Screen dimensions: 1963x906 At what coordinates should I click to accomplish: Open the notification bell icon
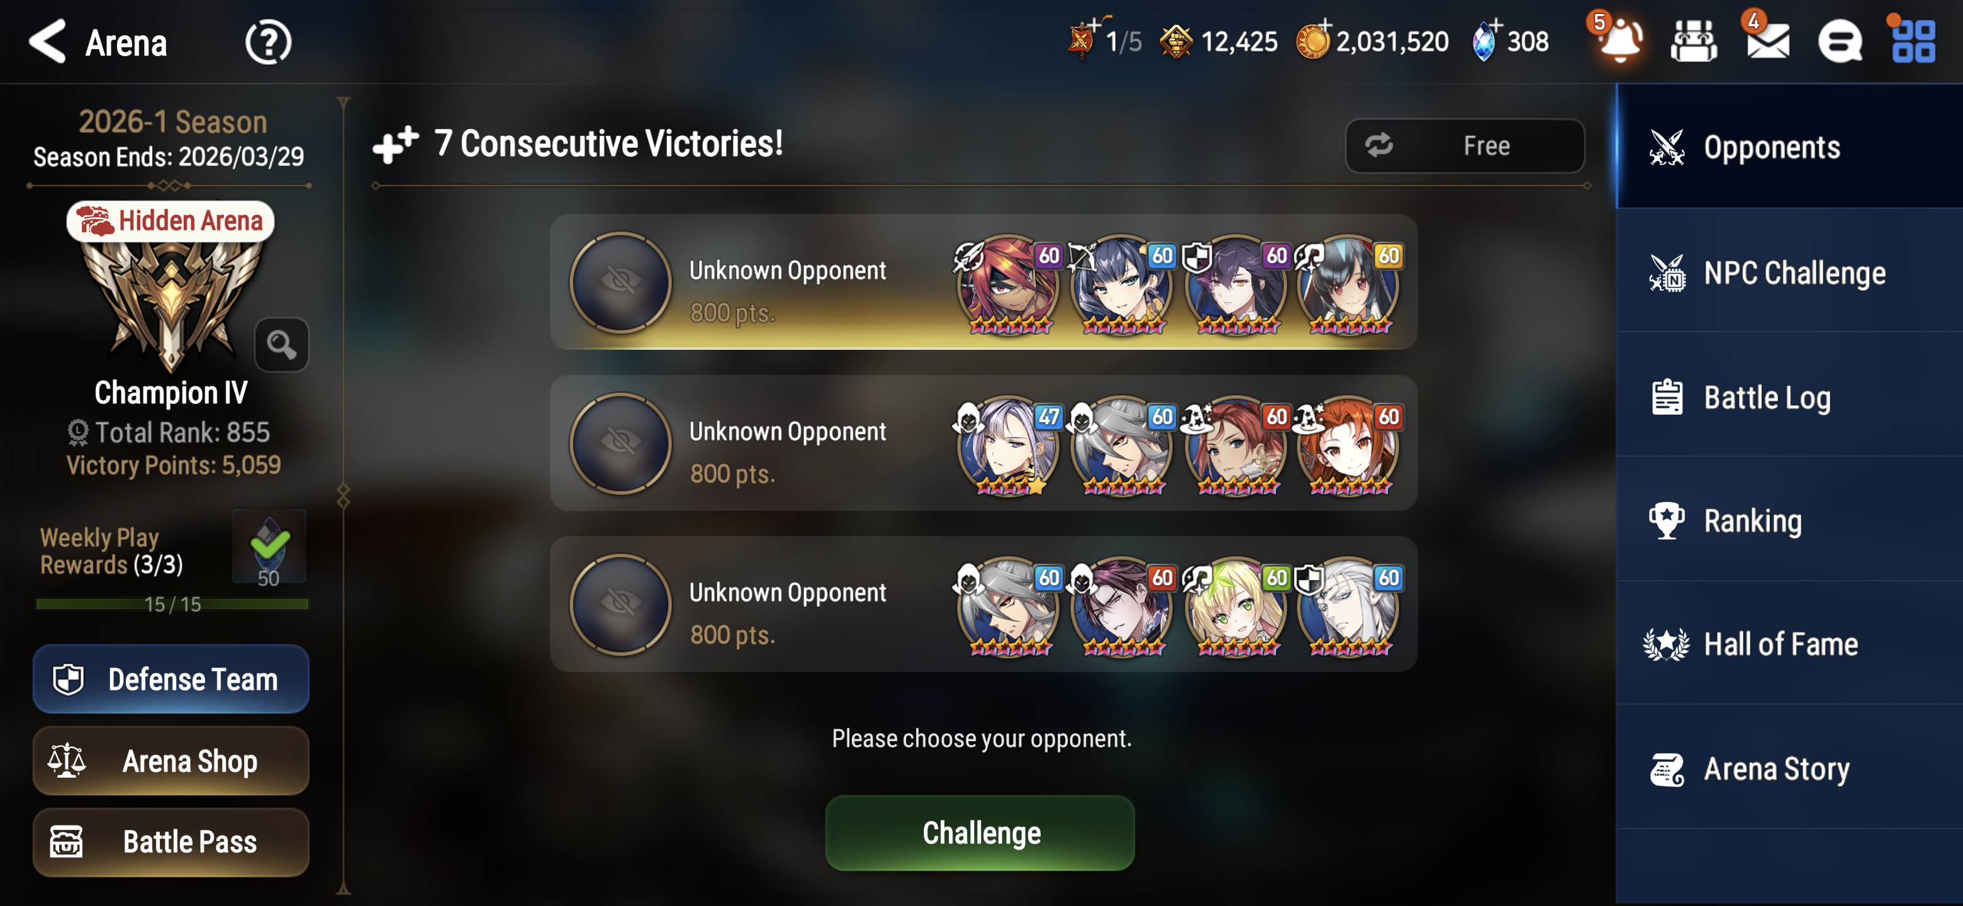click(1620, 40)
